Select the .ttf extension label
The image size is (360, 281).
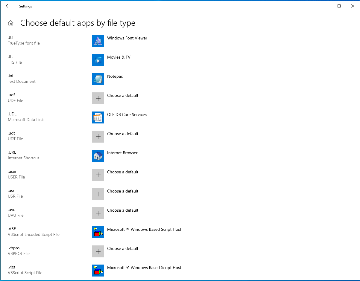10,37
